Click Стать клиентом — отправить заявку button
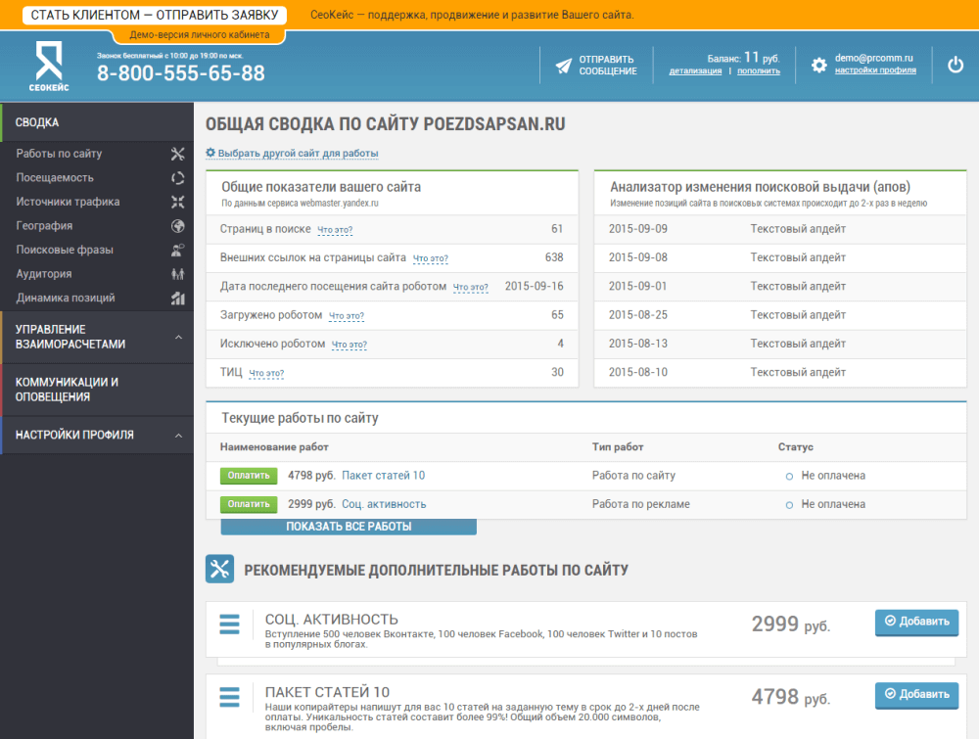This screenshot has width=979, height=739. point(155,15)
